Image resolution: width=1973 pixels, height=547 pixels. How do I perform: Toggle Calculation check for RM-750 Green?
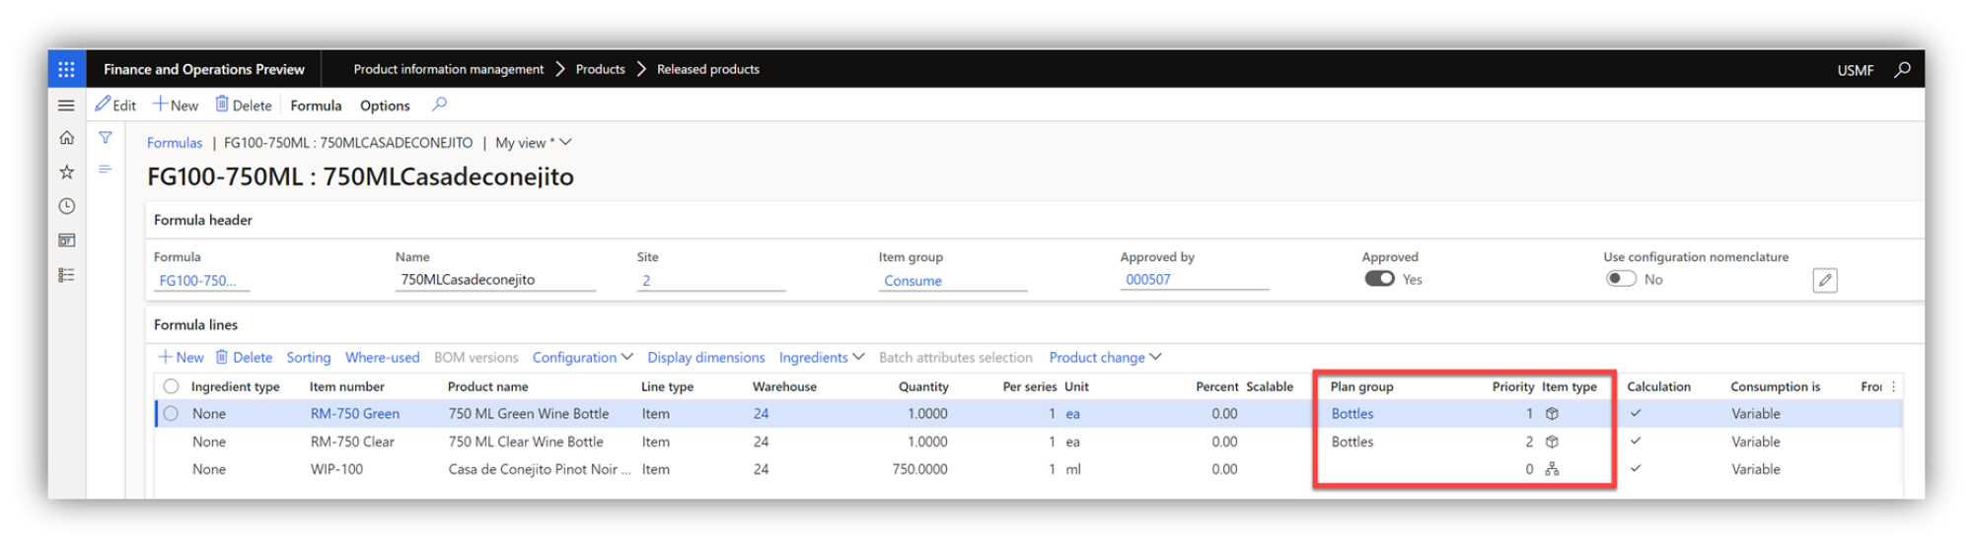1636,414
